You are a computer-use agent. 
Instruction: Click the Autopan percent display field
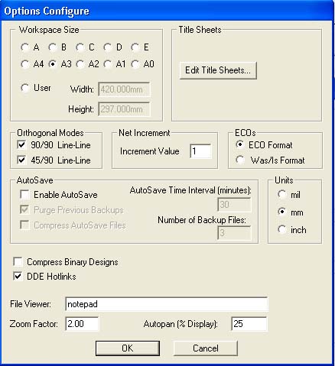pos(249,324)
